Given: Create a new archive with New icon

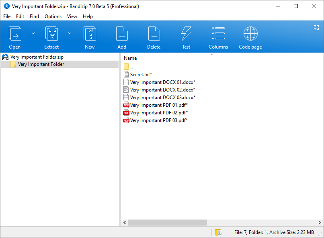Looking at the screenshot, I should tap(90, 34).
